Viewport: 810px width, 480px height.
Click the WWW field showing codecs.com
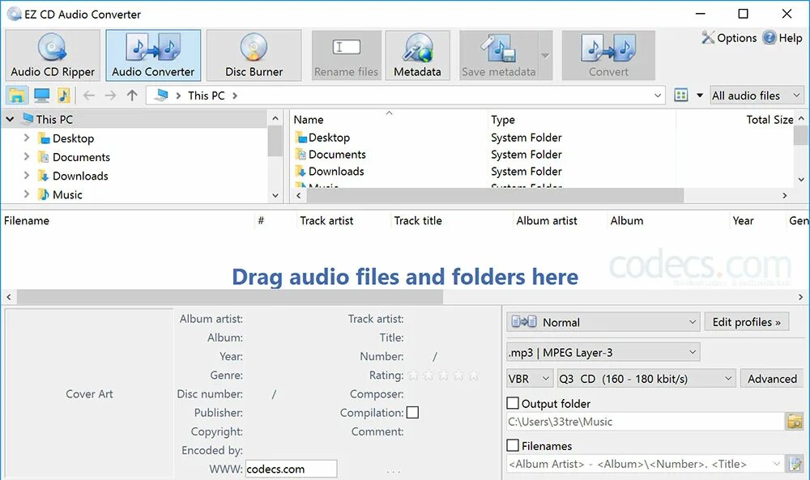291,469
